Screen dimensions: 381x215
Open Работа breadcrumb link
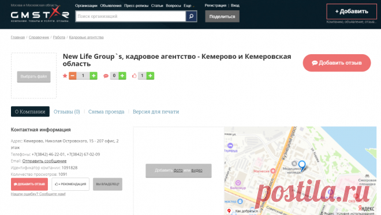59,37
